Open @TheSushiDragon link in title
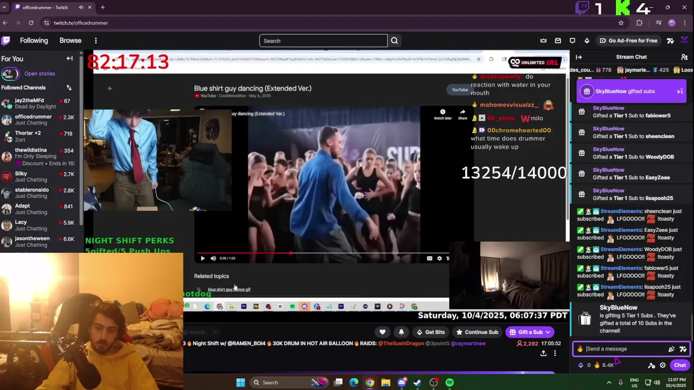 pos(401,343)
